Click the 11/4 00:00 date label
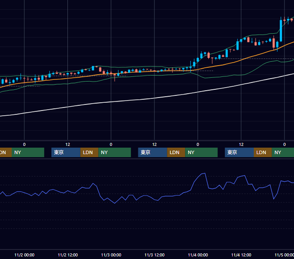 tap(198, 255)
